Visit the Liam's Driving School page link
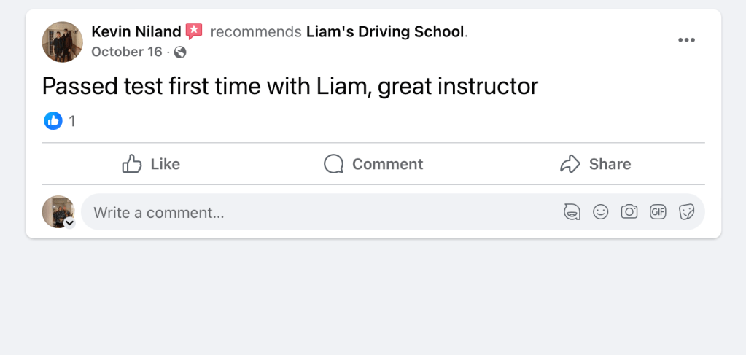The height and width of the screenshot is (355, 746). pyautogui.click(x=385, y=31)
